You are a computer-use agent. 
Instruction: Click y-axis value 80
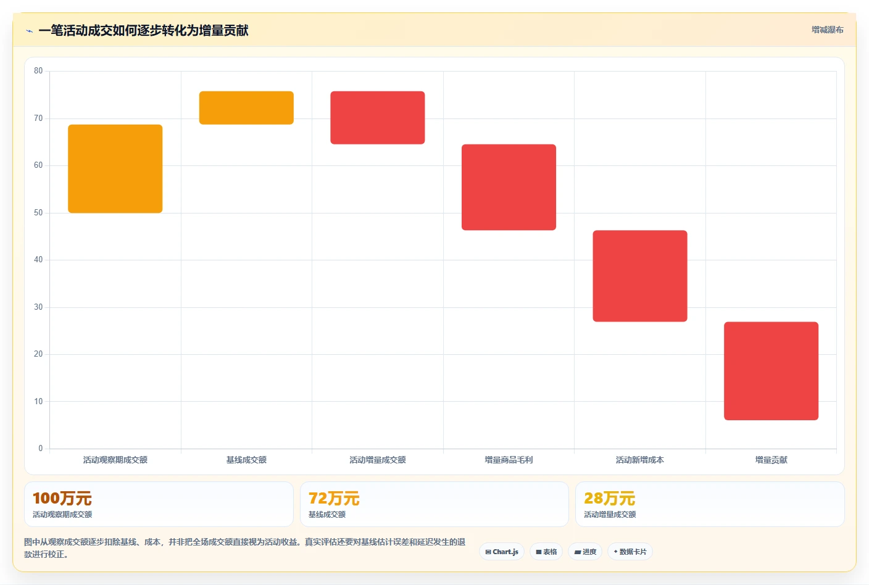pos(38,71)
